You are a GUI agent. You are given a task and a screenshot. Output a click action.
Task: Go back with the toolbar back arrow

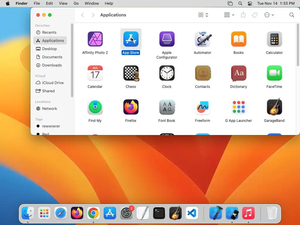pos(82,15)
